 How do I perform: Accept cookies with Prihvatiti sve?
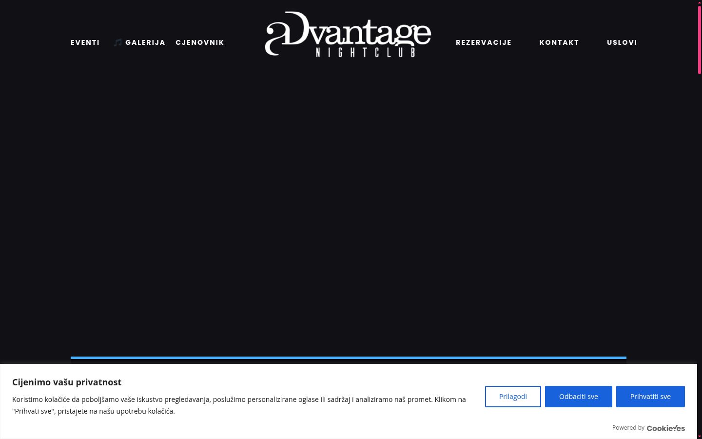(650, 397)
